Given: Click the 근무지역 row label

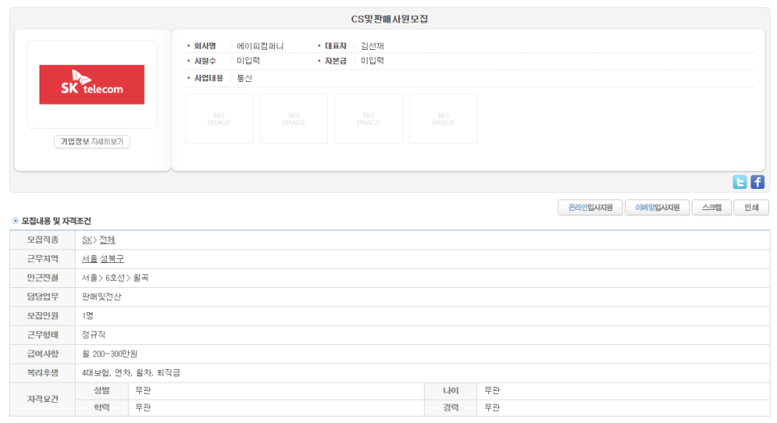Looking at the screenshot, I should (x=43, y=259).
